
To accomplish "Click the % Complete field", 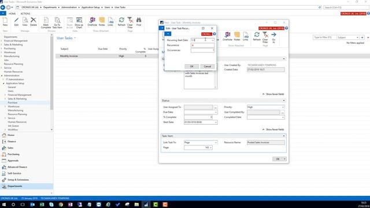I will click(x=198, y=117).
